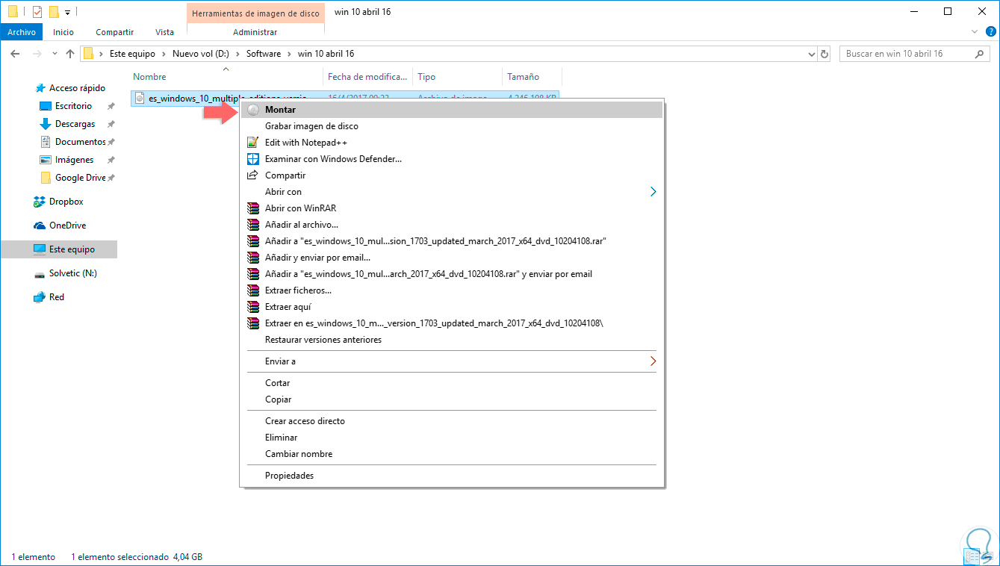Screen dimensions: 1000x566
Task: Switch to the Compartir ribbon tab
Action: [x=114, y=32]
